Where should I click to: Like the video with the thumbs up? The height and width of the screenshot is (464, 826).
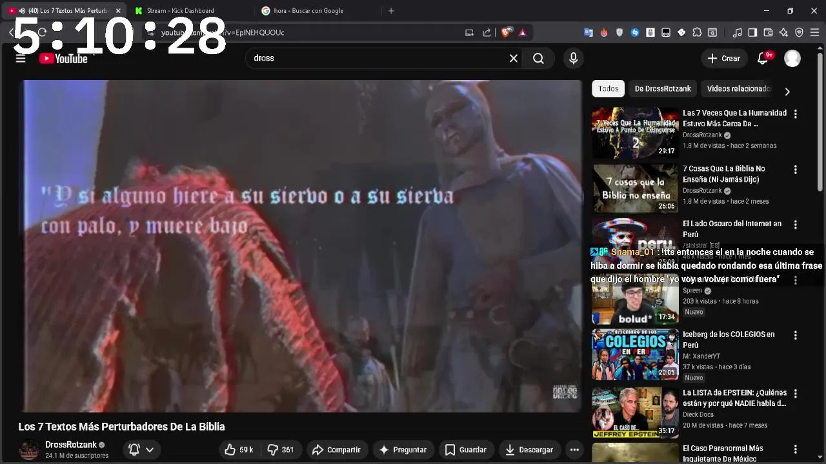(x=239, y=450)
